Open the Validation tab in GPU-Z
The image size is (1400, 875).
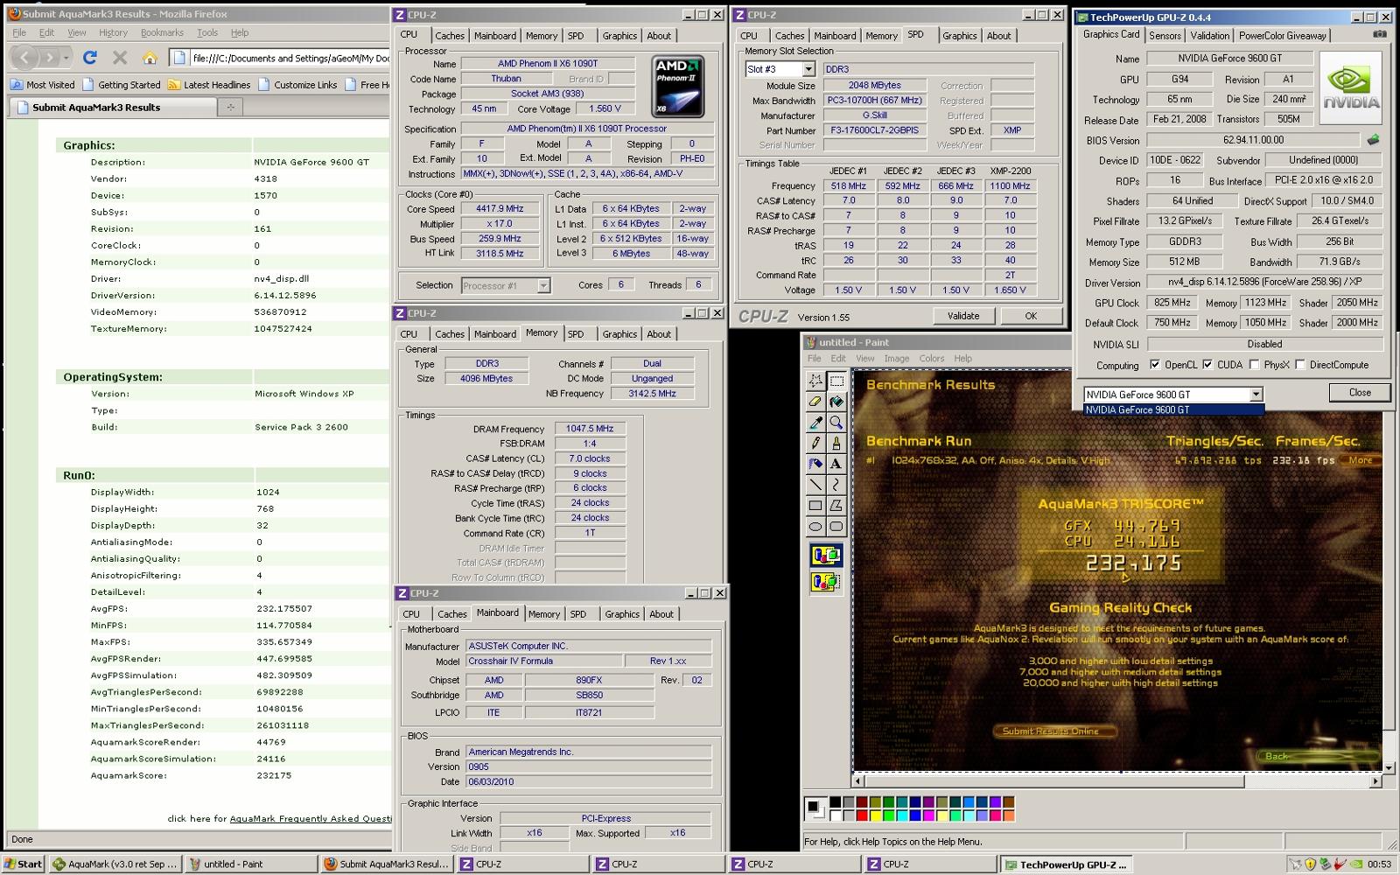coord(1210,36)
